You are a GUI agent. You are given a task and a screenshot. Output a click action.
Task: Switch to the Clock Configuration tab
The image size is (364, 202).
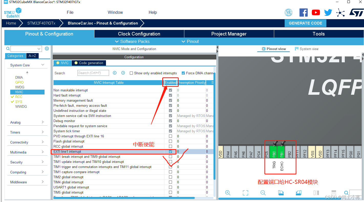coord(139,34)
